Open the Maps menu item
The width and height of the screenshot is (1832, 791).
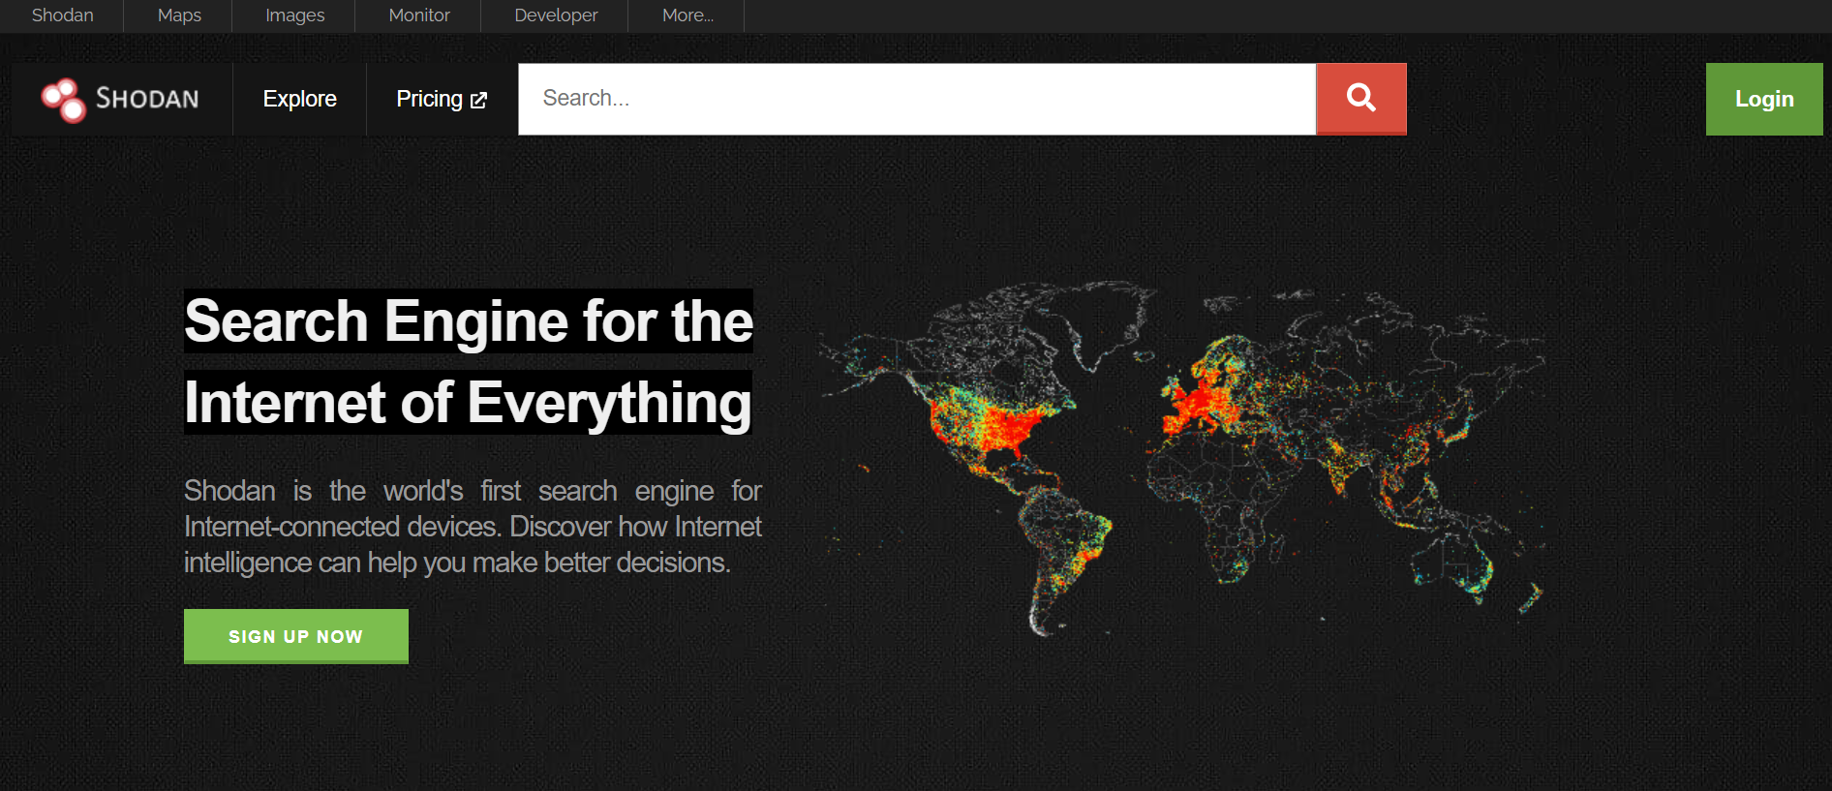tap(179, 15)
